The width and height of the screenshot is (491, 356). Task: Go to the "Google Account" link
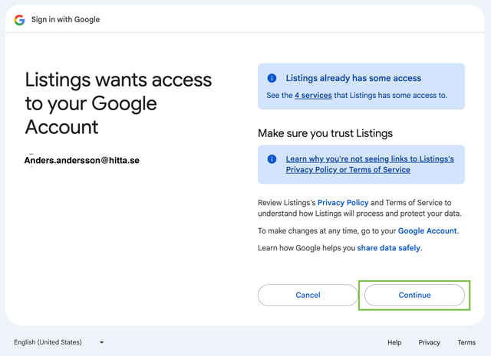(428, 230)
